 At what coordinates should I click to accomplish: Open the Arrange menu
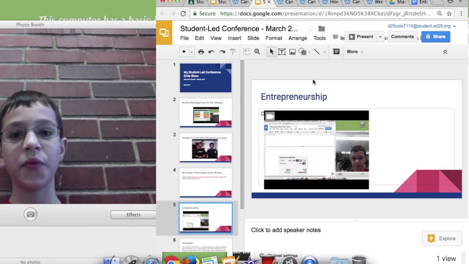(x=298, y=38)
